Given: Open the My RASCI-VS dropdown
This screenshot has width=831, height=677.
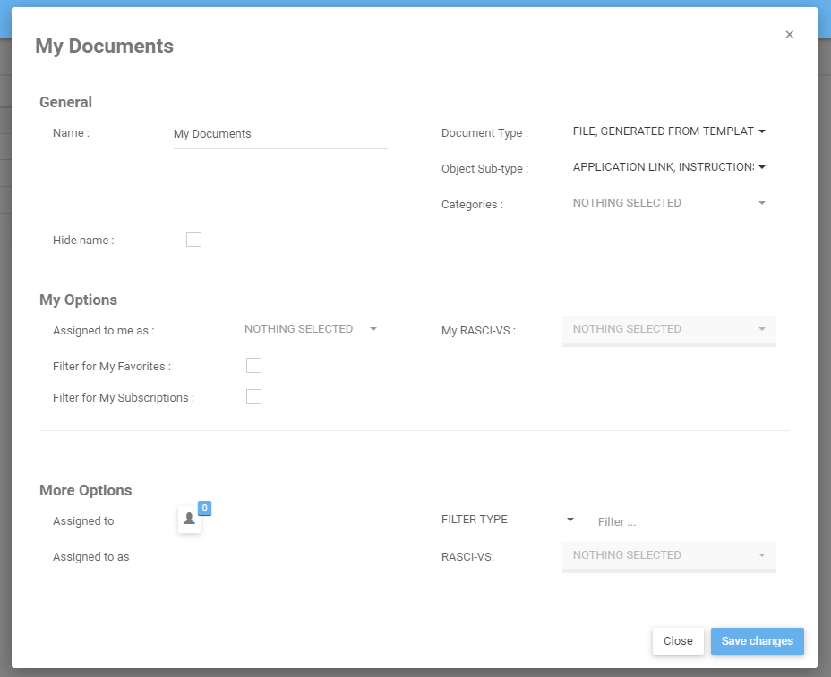Looking at the screenshot, I should point(669,329).
